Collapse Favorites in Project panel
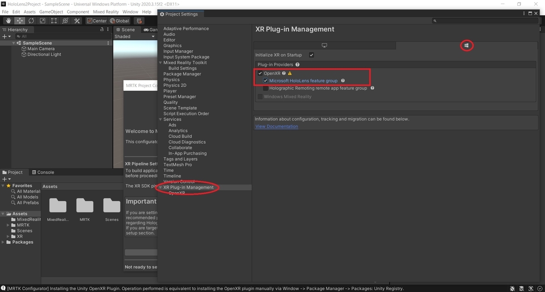The width and height of the screenshot is (545, 292). 4,185
